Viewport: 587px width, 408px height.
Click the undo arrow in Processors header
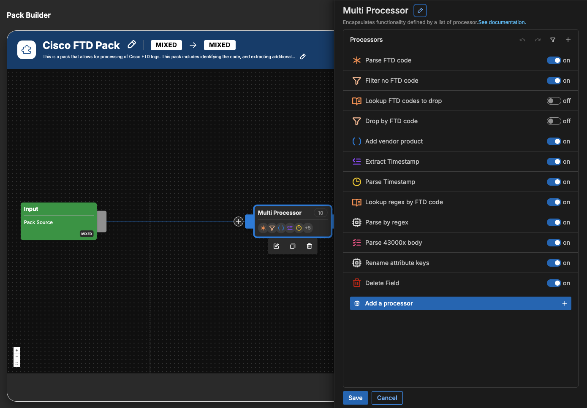522,40
